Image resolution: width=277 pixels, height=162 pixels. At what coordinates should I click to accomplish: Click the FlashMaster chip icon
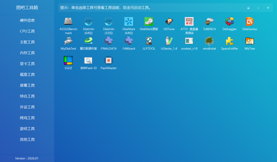coord(108,61)
